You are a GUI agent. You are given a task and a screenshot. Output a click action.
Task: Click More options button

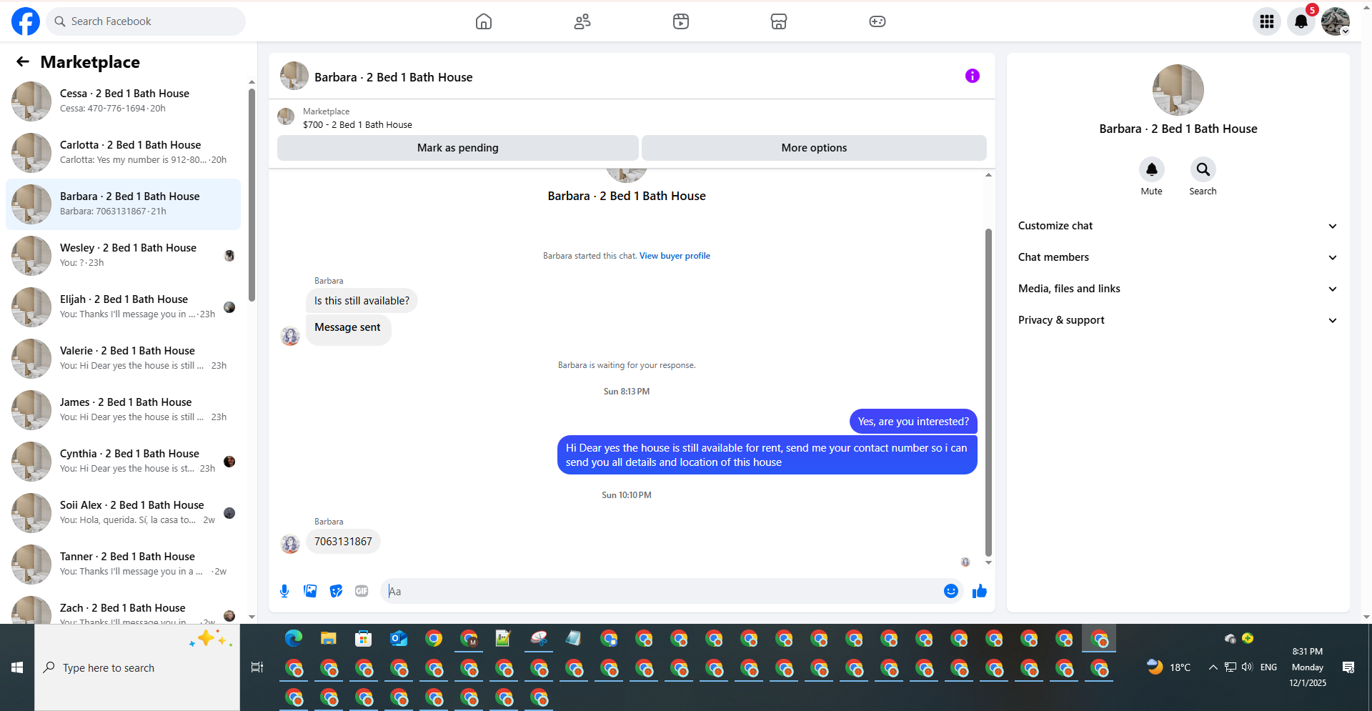(x=814, y=148)
